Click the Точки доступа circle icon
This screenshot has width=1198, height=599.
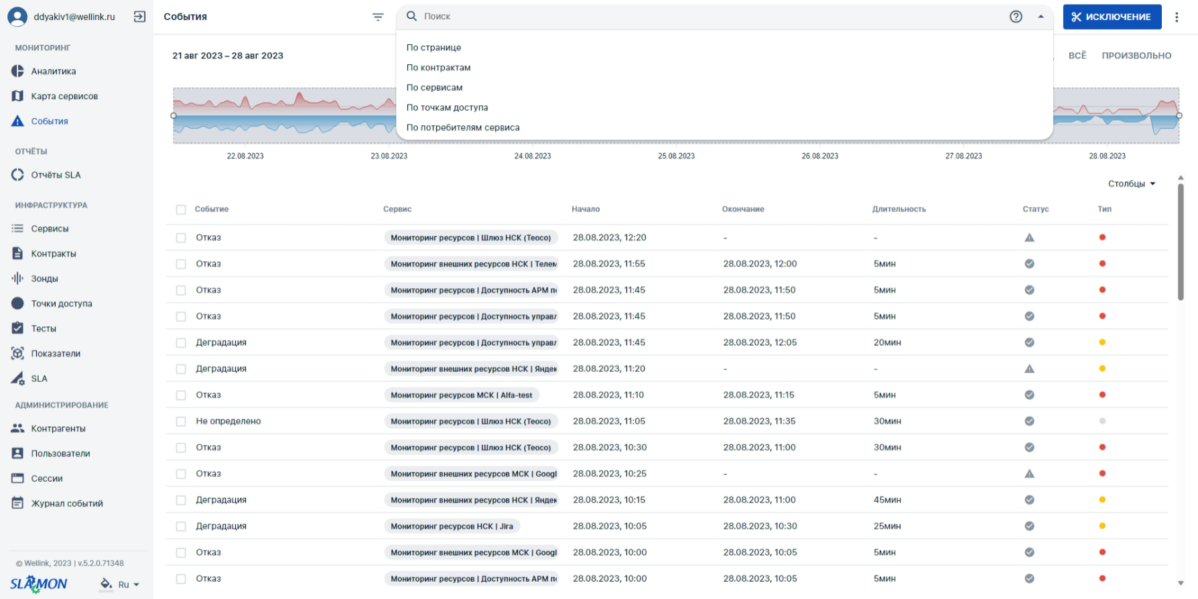[x=17, y=304]
